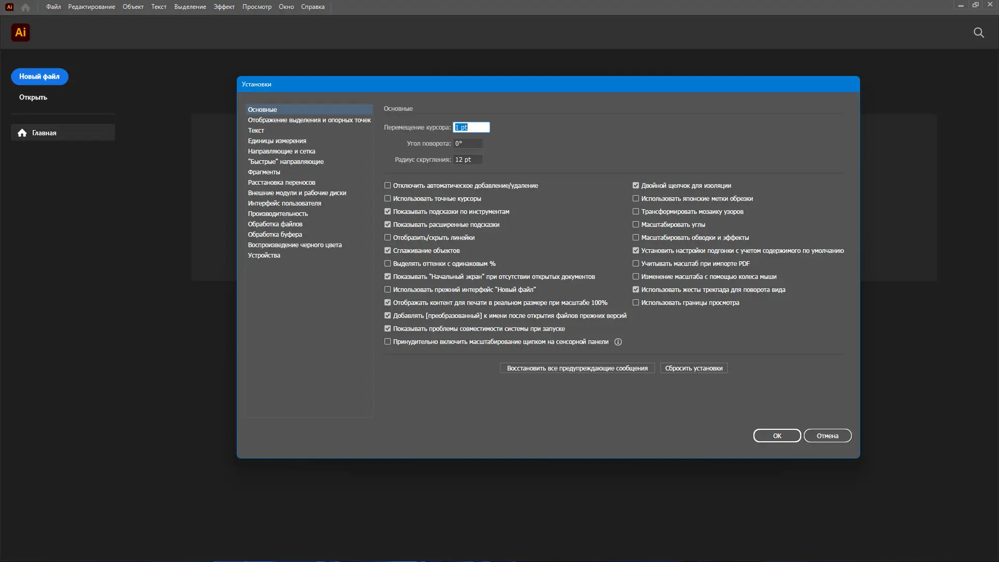Viewport: 999px width, 562px height.
Task: Click the house icon next to Главная
Action: click(x=22, y=133)
